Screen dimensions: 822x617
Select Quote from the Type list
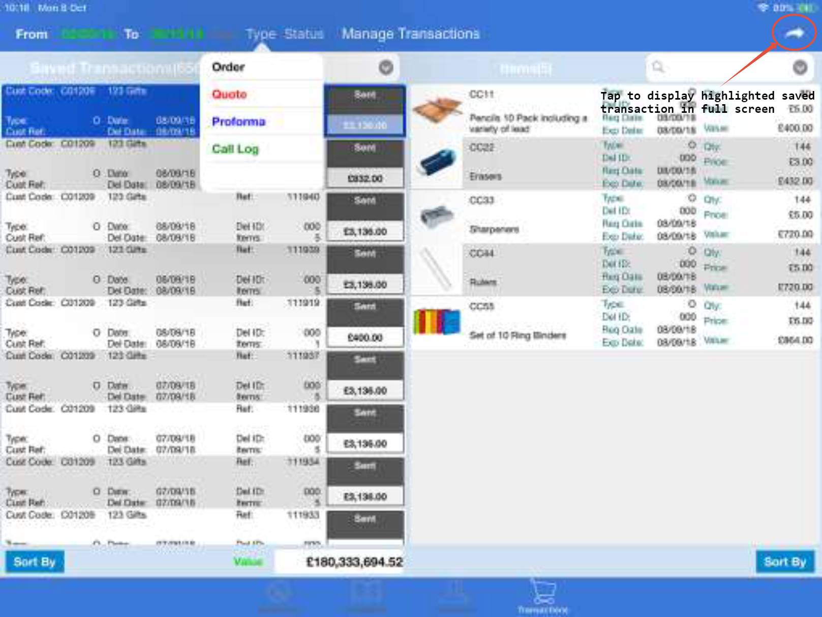click(x=229, y=95)
